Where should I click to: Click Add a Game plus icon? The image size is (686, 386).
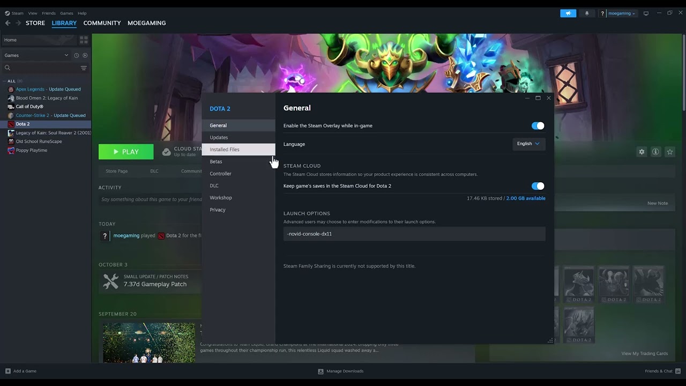(8, 371)
